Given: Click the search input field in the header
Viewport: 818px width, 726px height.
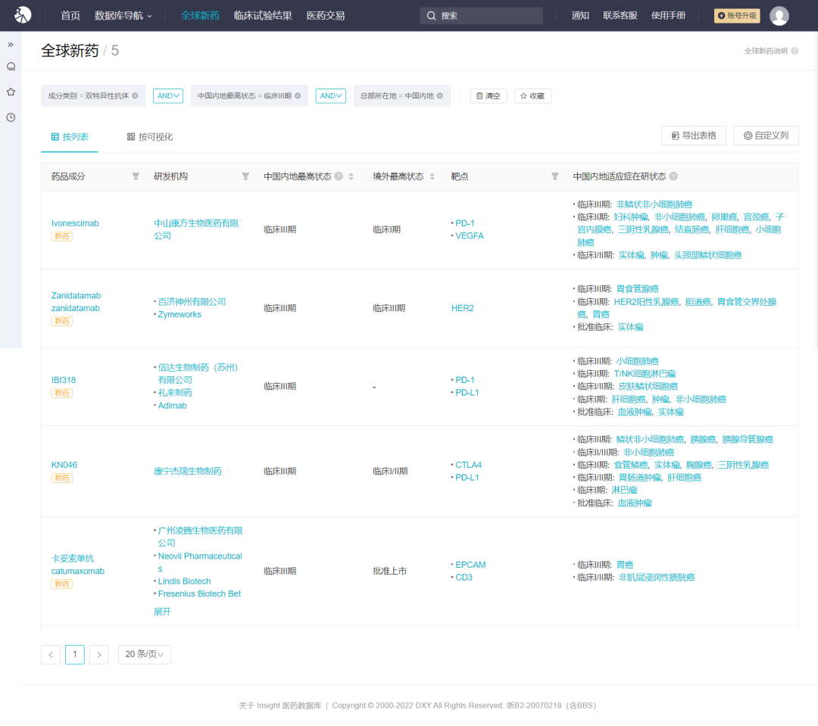Looking at the screenshot, I should [x=481, y=16].
